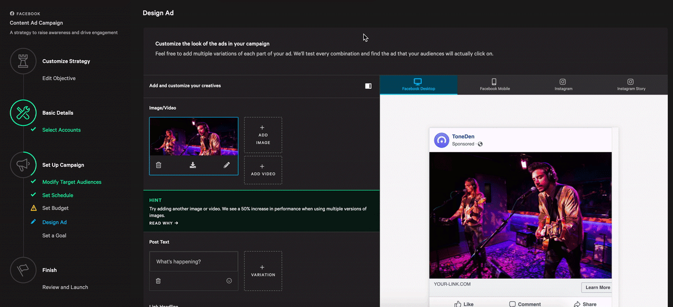Click the Design Ad pencil icon in sidebar
Image resolution: width=673 pixels, height=307 pixels.
coord(34,223)
